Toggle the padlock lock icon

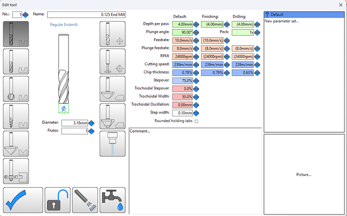click(57, 200)
